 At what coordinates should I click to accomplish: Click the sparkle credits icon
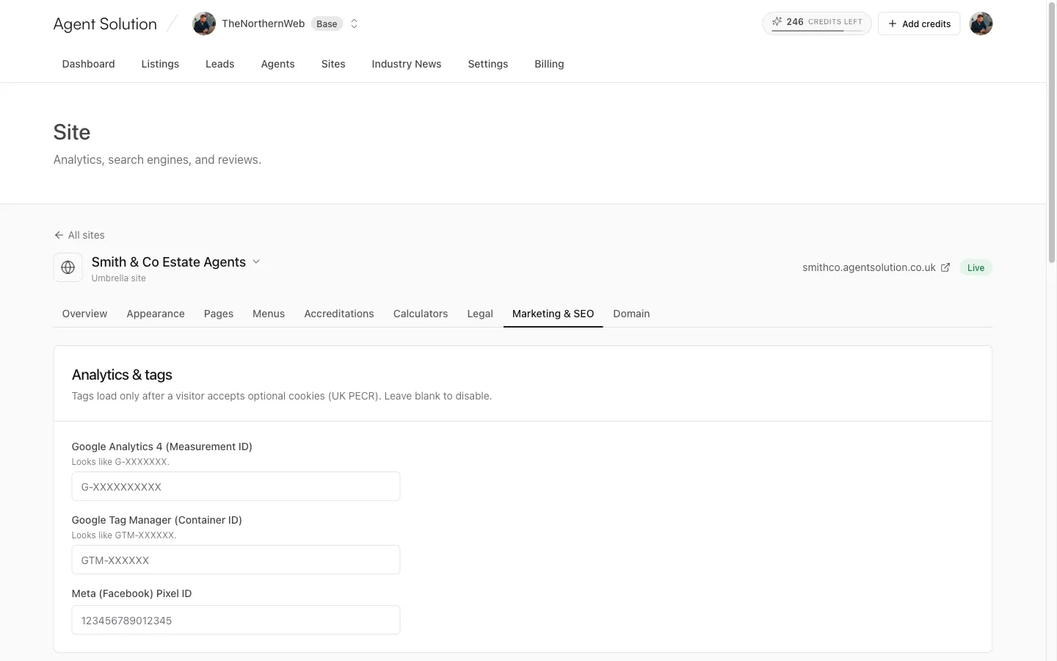coord(777,22)
